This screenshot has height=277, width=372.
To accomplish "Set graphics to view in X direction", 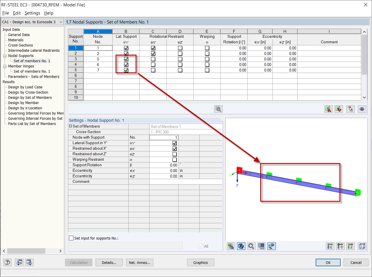I will point(330,246).
